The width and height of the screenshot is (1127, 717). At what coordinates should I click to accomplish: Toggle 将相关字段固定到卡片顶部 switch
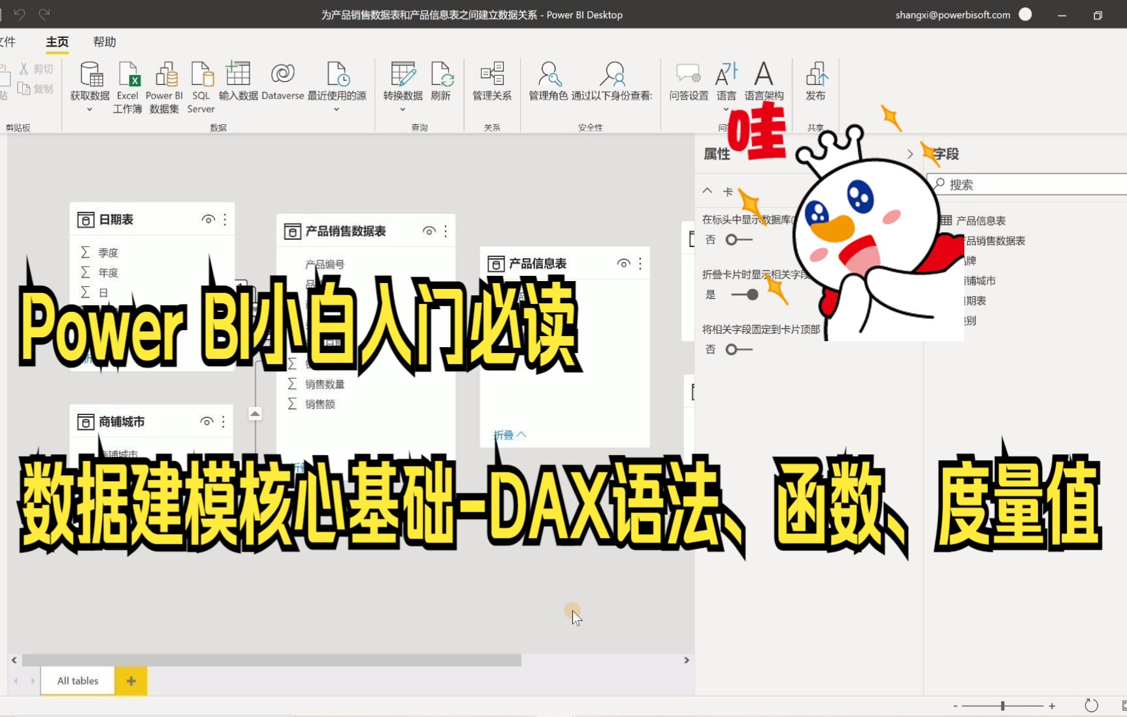[x=739, y=350]
